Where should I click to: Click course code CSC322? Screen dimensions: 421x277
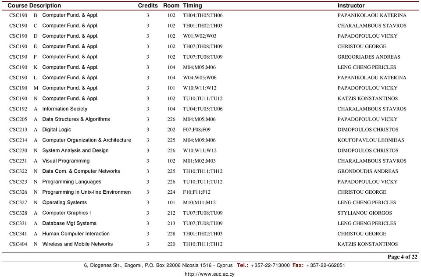point(18,171)
